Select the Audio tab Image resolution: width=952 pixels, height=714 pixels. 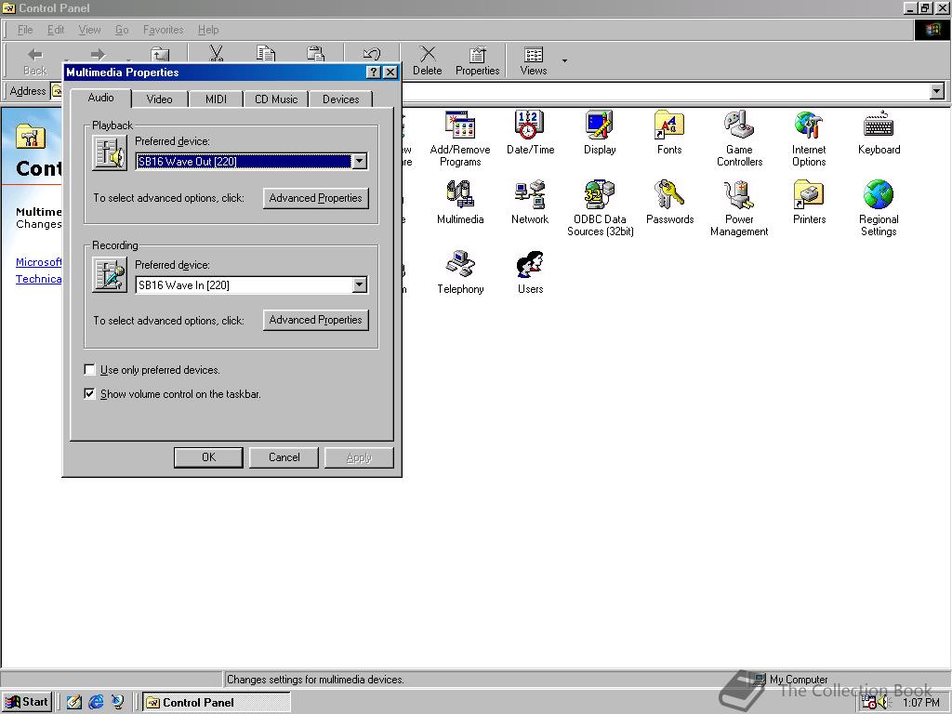100,98
